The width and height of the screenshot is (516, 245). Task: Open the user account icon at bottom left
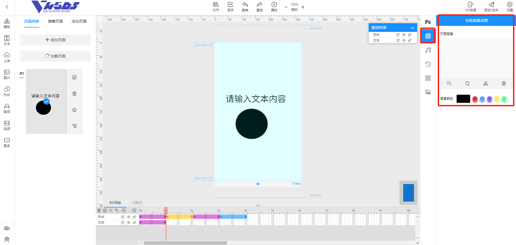(7, 239)
